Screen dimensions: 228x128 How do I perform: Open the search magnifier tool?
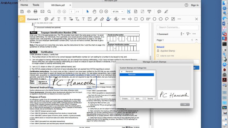pos(49,12)
